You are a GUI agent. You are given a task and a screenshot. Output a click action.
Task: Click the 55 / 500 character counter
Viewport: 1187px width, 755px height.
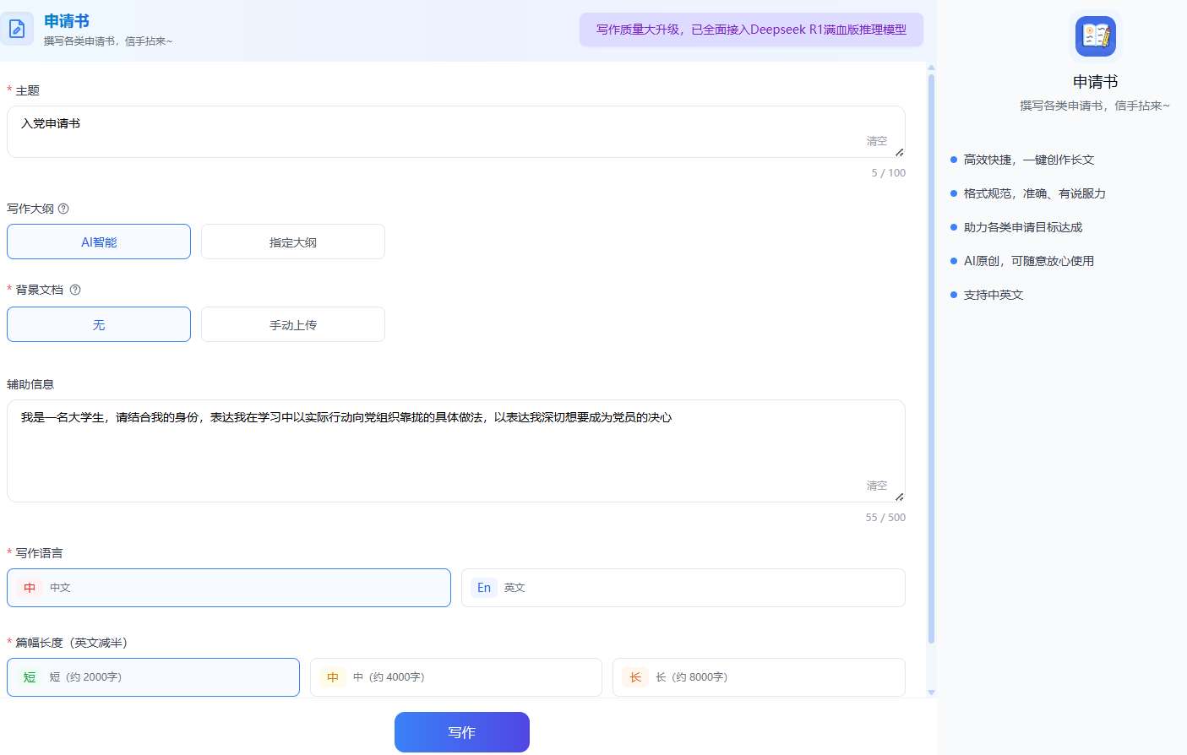coord(885,518)
